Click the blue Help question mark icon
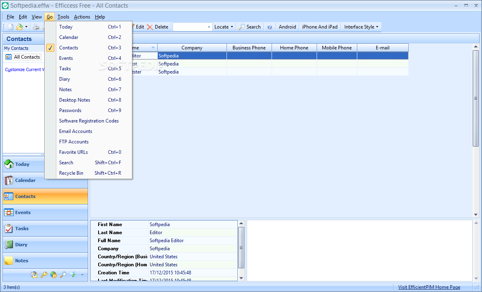This screenshot has width=482, height=292. pyautogui.click(x=270, y=27)
